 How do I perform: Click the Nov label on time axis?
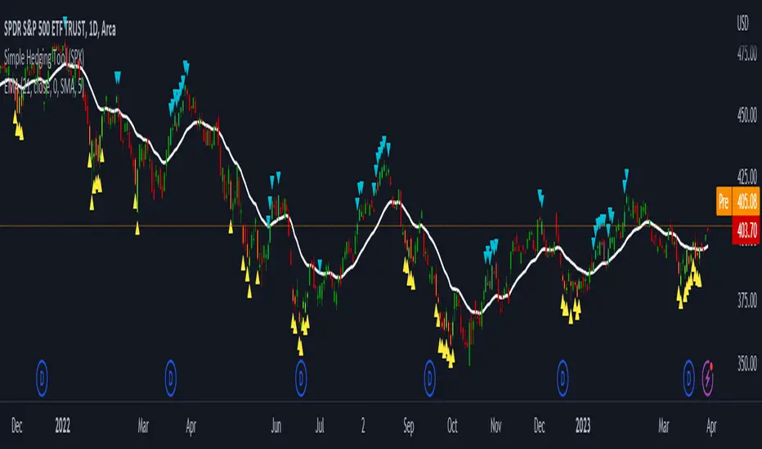[x=495, y=426]
